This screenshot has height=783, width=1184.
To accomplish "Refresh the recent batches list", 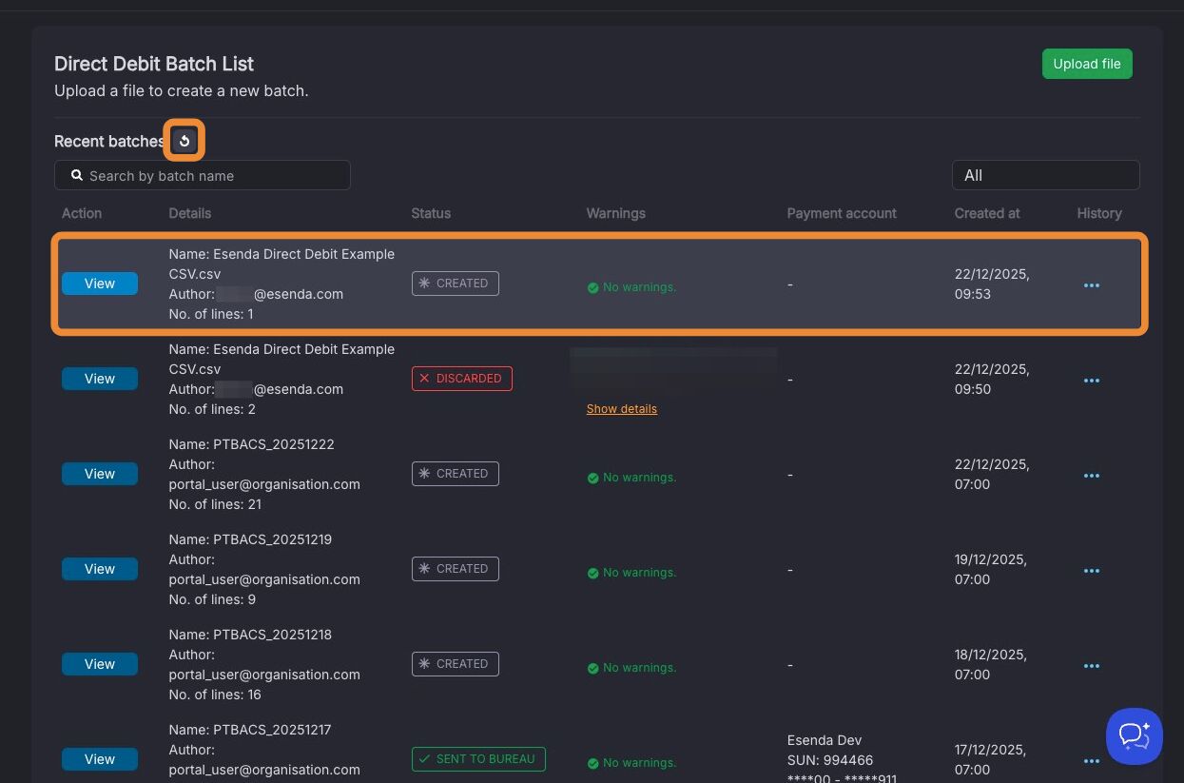I will (x=184, y=141).
